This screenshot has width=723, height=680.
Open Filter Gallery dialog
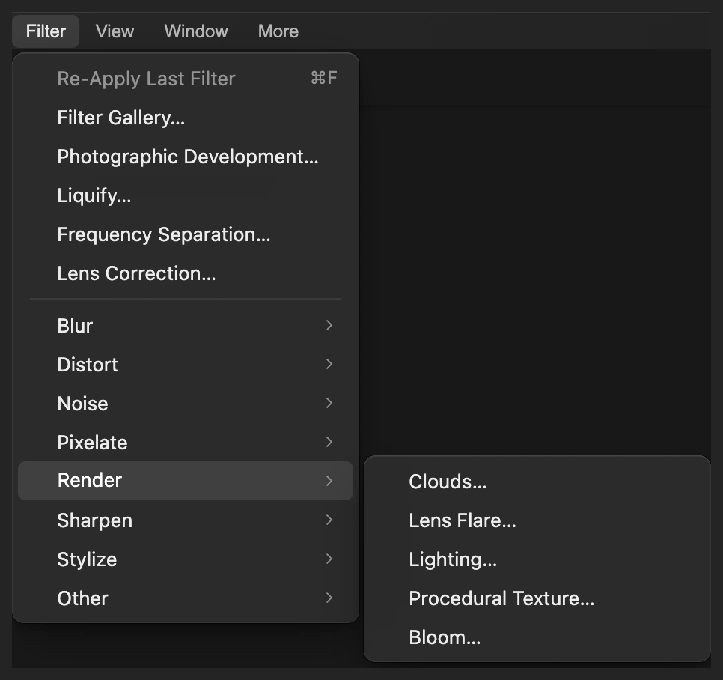point(186,118)
